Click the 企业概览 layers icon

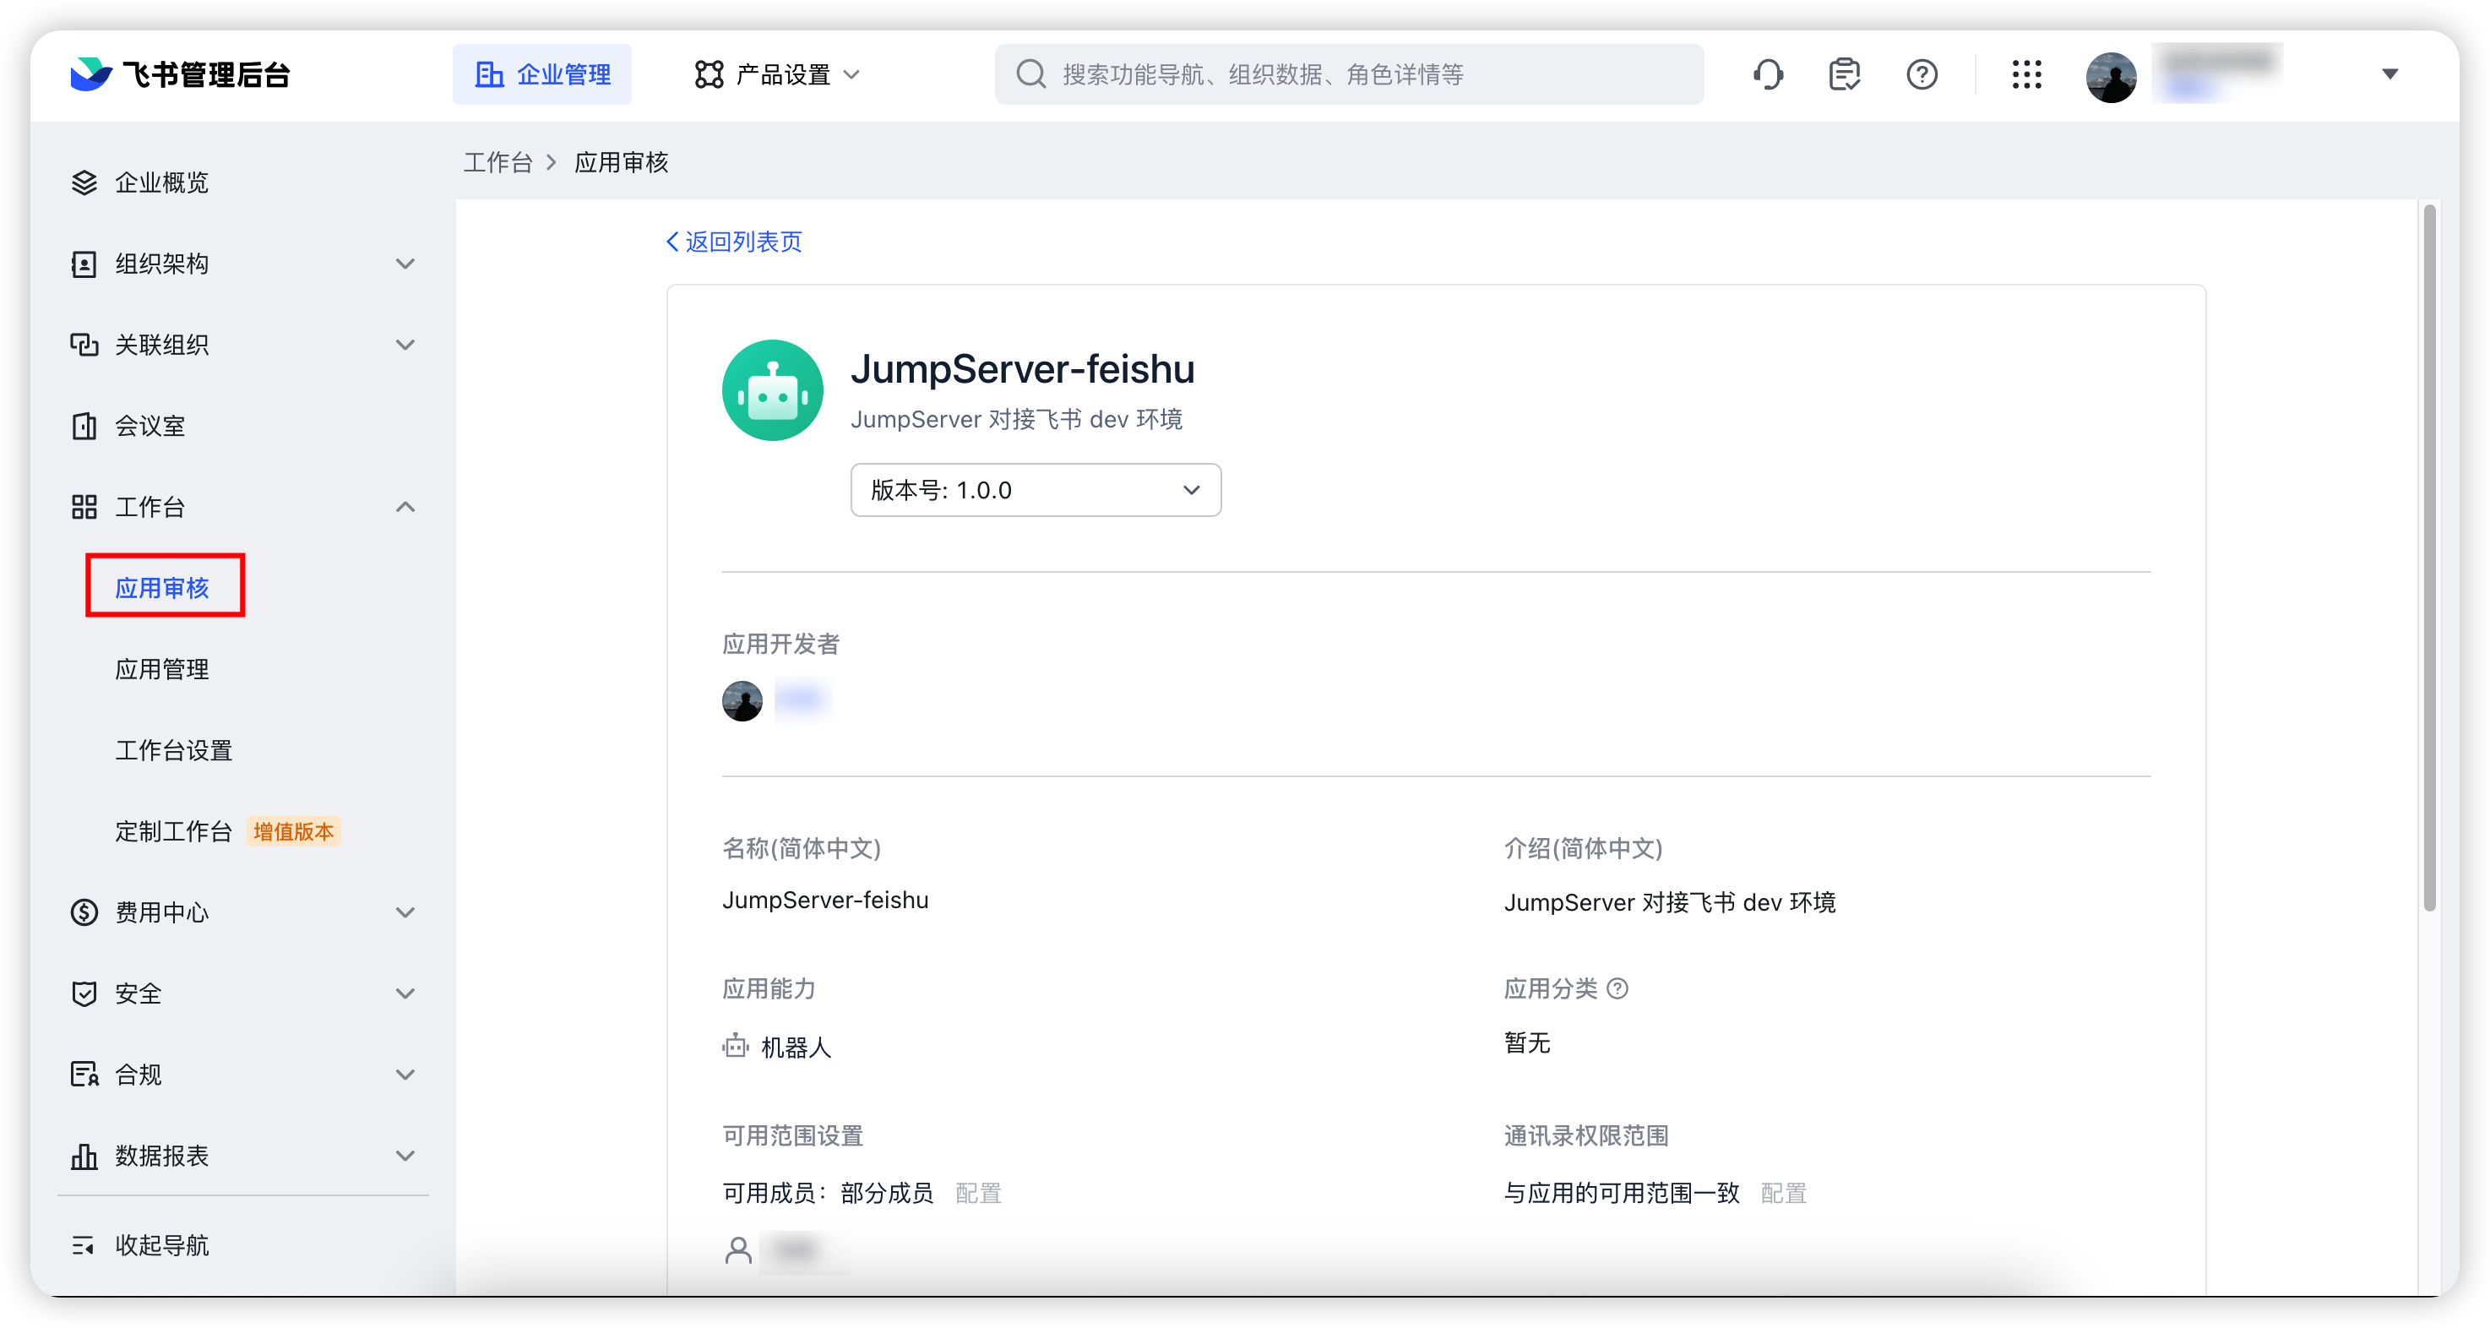[84, 182]
